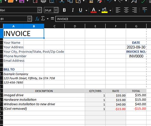This screenshot has height=126, width=151.
Task: Select the INV0000 cell
Action: tap(136, 56)
